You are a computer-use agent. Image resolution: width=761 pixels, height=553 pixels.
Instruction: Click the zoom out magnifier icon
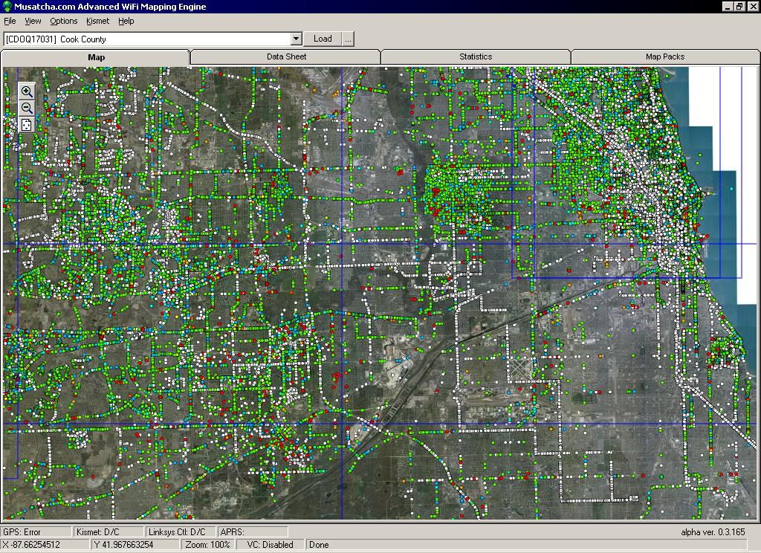(x=27, y=108)
